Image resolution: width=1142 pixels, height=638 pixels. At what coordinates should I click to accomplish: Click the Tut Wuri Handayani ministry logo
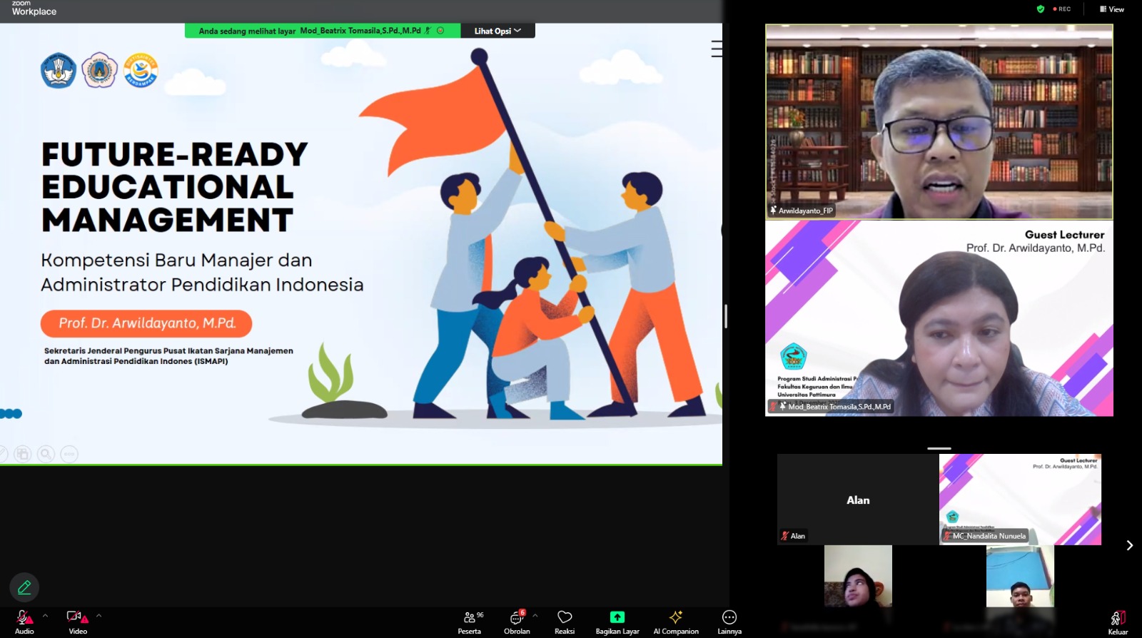click(59, 71)
